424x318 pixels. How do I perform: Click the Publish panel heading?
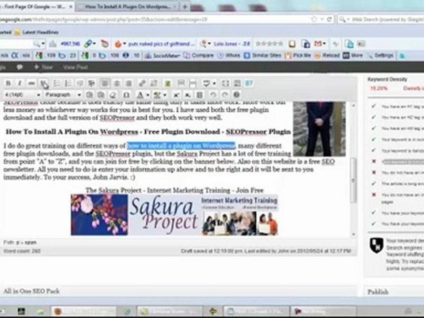[378, 292]
